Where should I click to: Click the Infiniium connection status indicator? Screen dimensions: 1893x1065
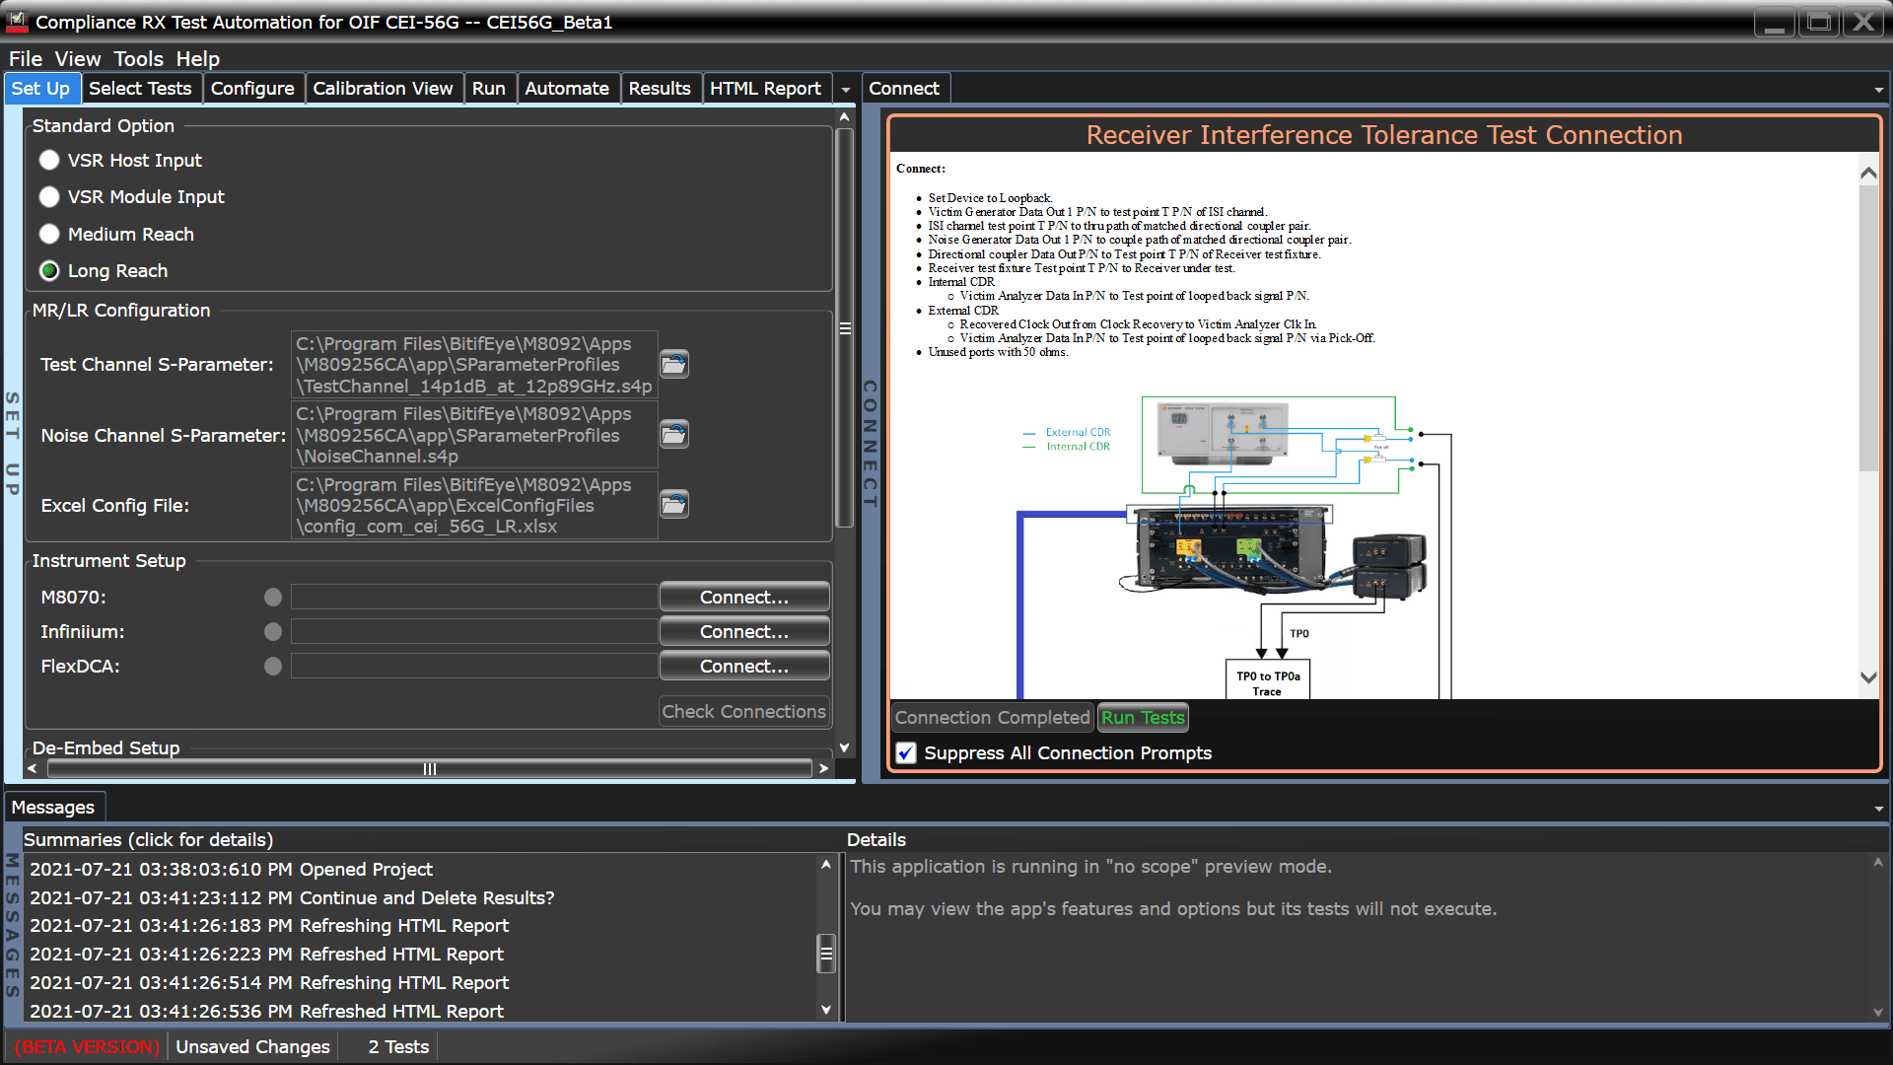point(273,631)
